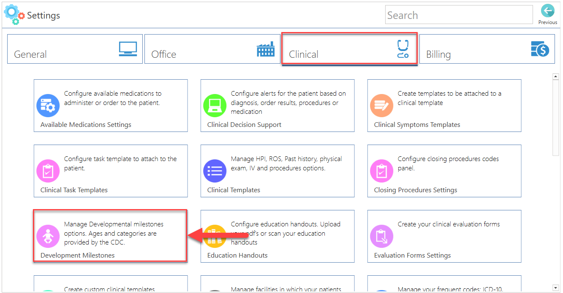This screenshot has width=563, height=293.
Task: Click the scrollbar down arrow
Action: (x=556, y=288)
